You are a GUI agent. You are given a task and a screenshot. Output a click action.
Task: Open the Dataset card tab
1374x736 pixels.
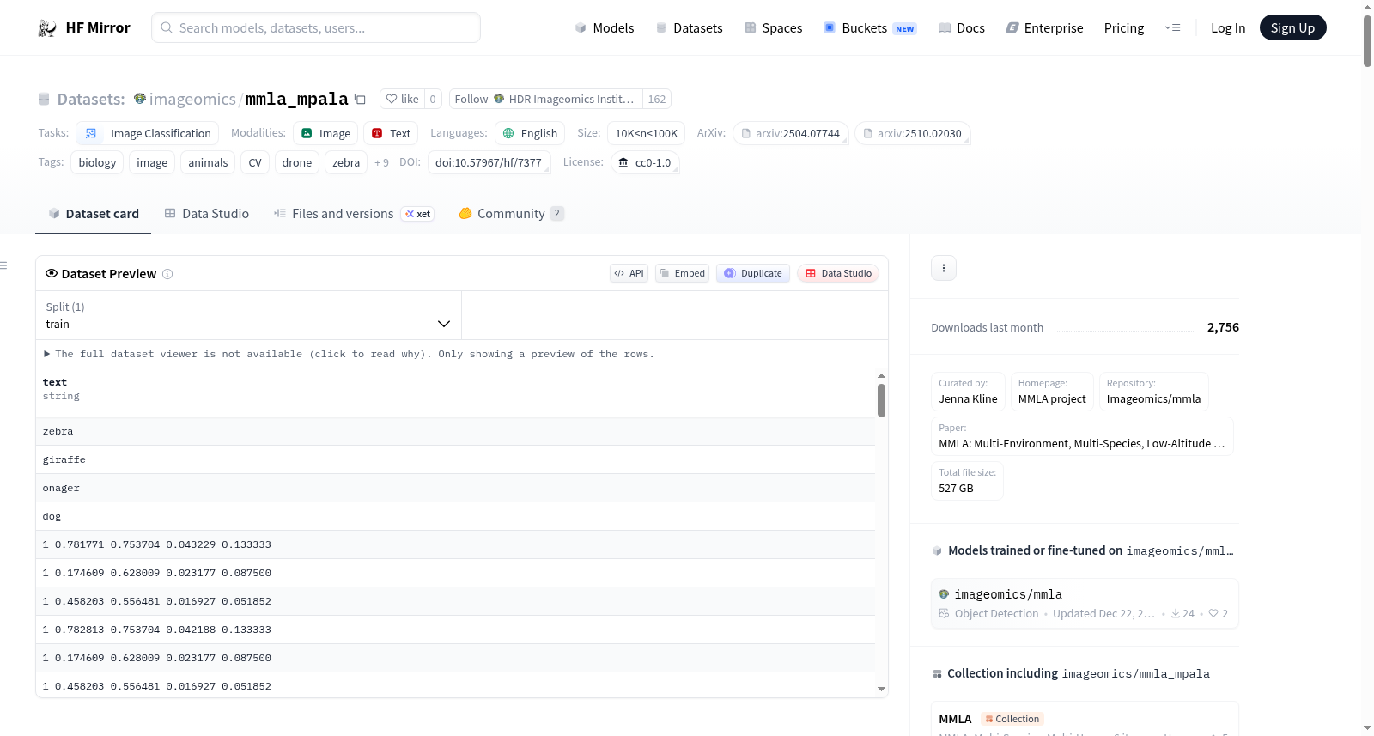[x=94, y=214]
